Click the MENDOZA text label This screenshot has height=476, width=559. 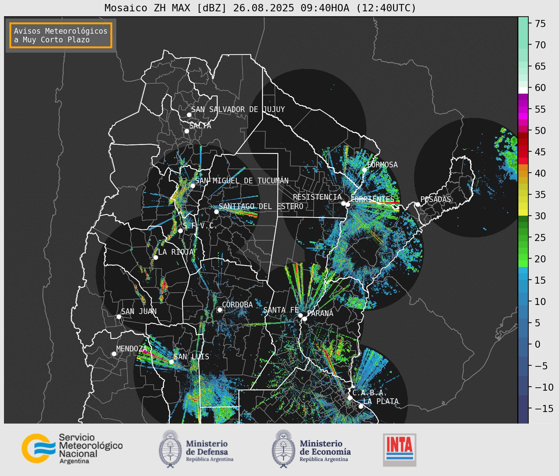click(132, 349)
